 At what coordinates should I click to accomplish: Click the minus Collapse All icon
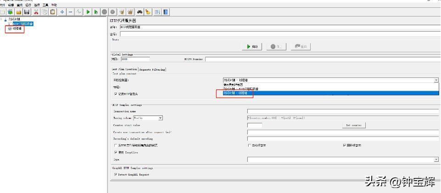click(x=71, y=12)
